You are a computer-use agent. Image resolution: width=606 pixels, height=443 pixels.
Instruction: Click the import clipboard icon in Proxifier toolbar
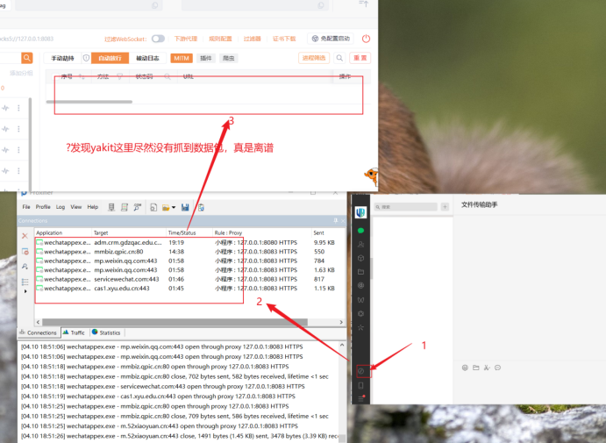[x=201, y=208]
